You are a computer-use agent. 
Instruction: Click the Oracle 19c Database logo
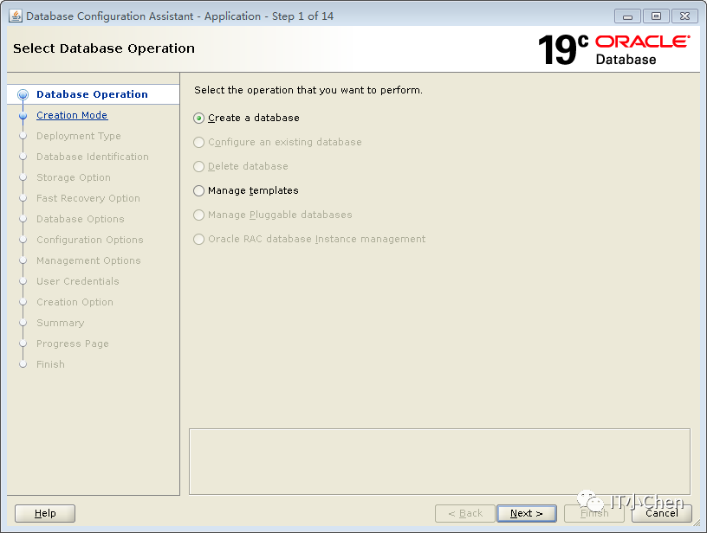(x=613, y=49)
